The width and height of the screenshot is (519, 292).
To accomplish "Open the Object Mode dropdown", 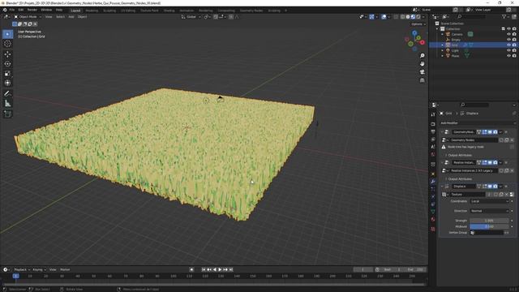I will 28,16.
